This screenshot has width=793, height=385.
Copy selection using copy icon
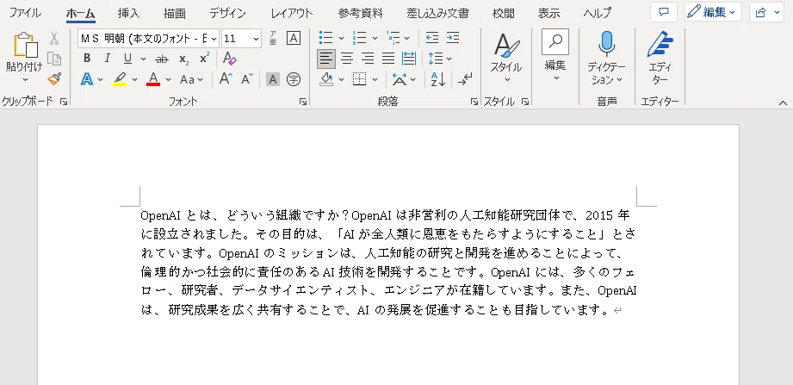pyautogui.click(x=54, y=59)
